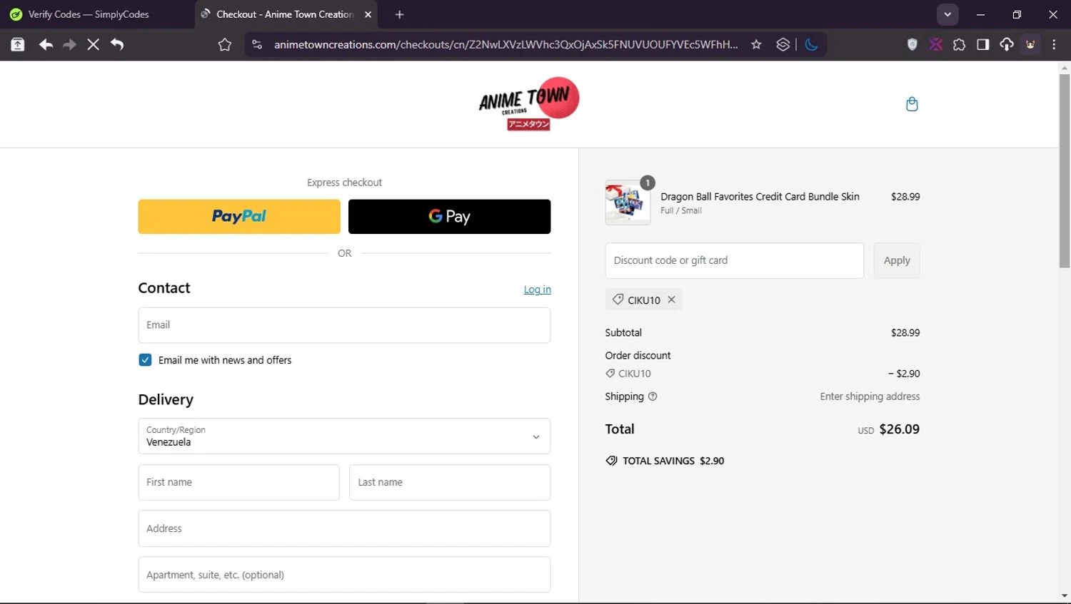Toggle dark mode moon icon

pyautogui.click(x=811, y=44)
